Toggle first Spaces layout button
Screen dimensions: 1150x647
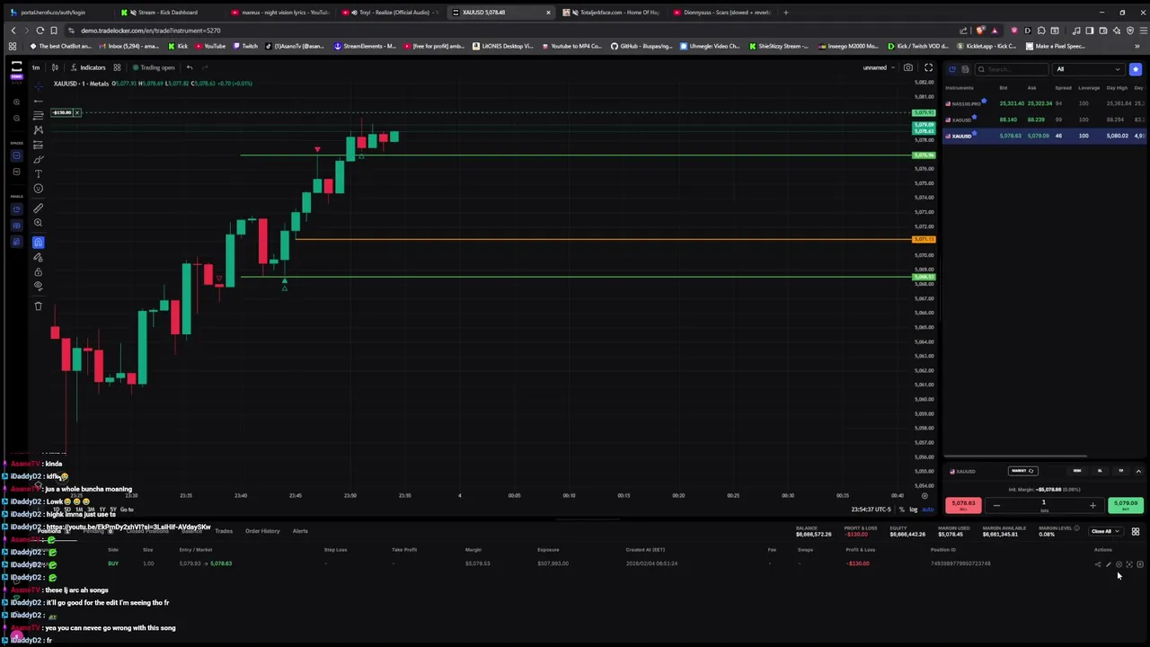tap(16, 155)
